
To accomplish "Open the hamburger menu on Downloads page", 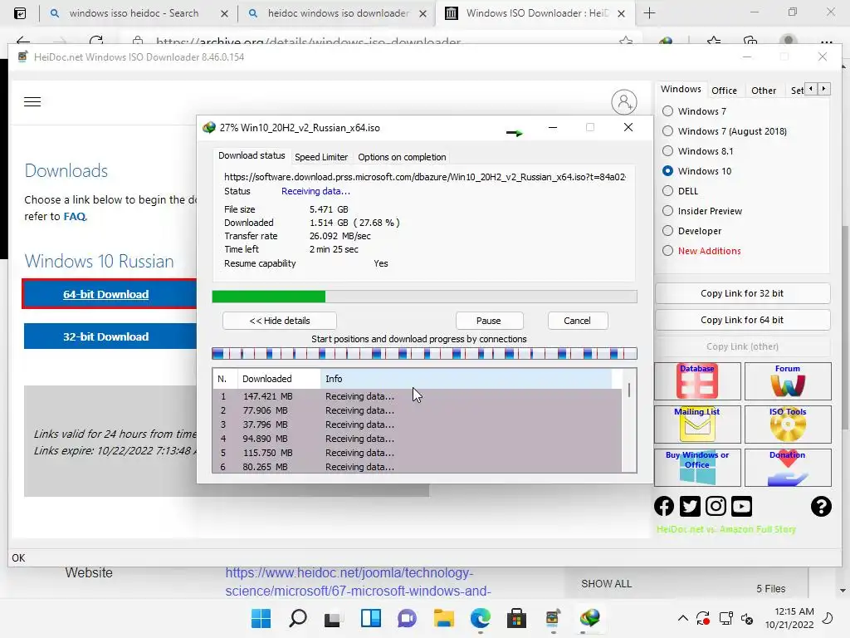I will point(32,102).
